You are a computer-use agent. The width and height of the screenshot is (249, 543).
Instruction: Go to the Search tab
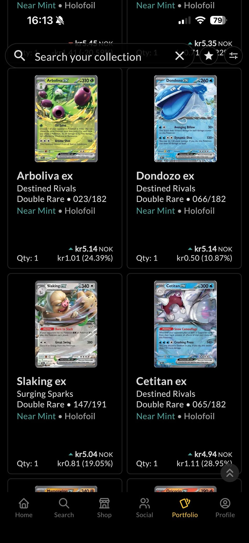[x=64, y=508]
